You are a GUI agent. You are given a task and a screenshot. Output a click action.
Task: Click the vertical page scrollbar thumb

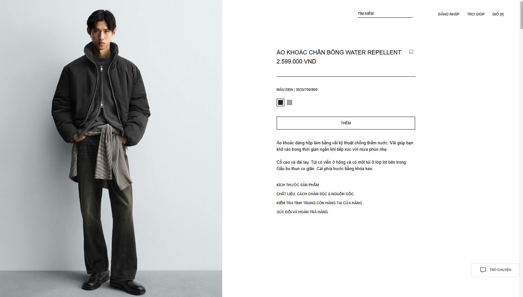click(x=521, y=16)
